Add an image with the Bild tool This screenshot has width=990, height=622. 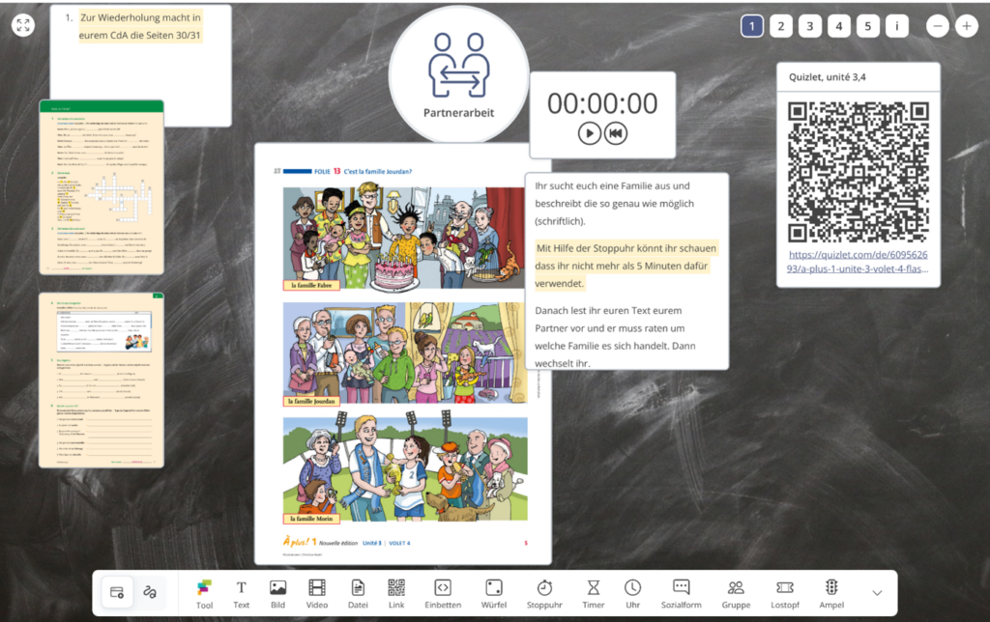pos(277,593)
